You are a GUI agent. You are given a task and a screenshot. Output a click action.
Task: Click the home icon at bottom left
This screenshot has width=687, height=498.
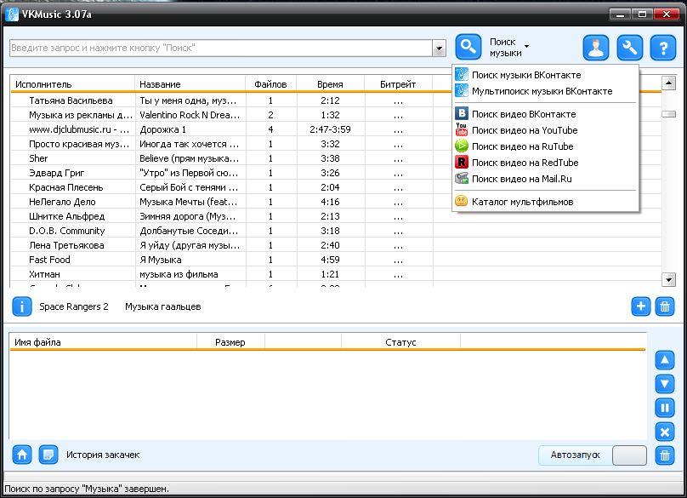pos(22,455)
